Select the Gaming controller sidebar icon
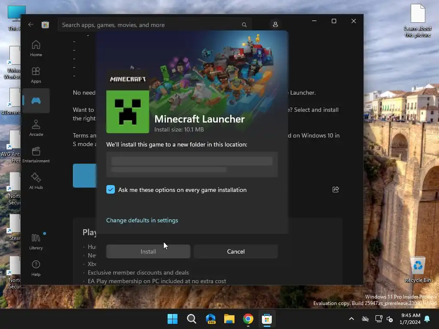 pyautogui.click(x=36, y=101)
